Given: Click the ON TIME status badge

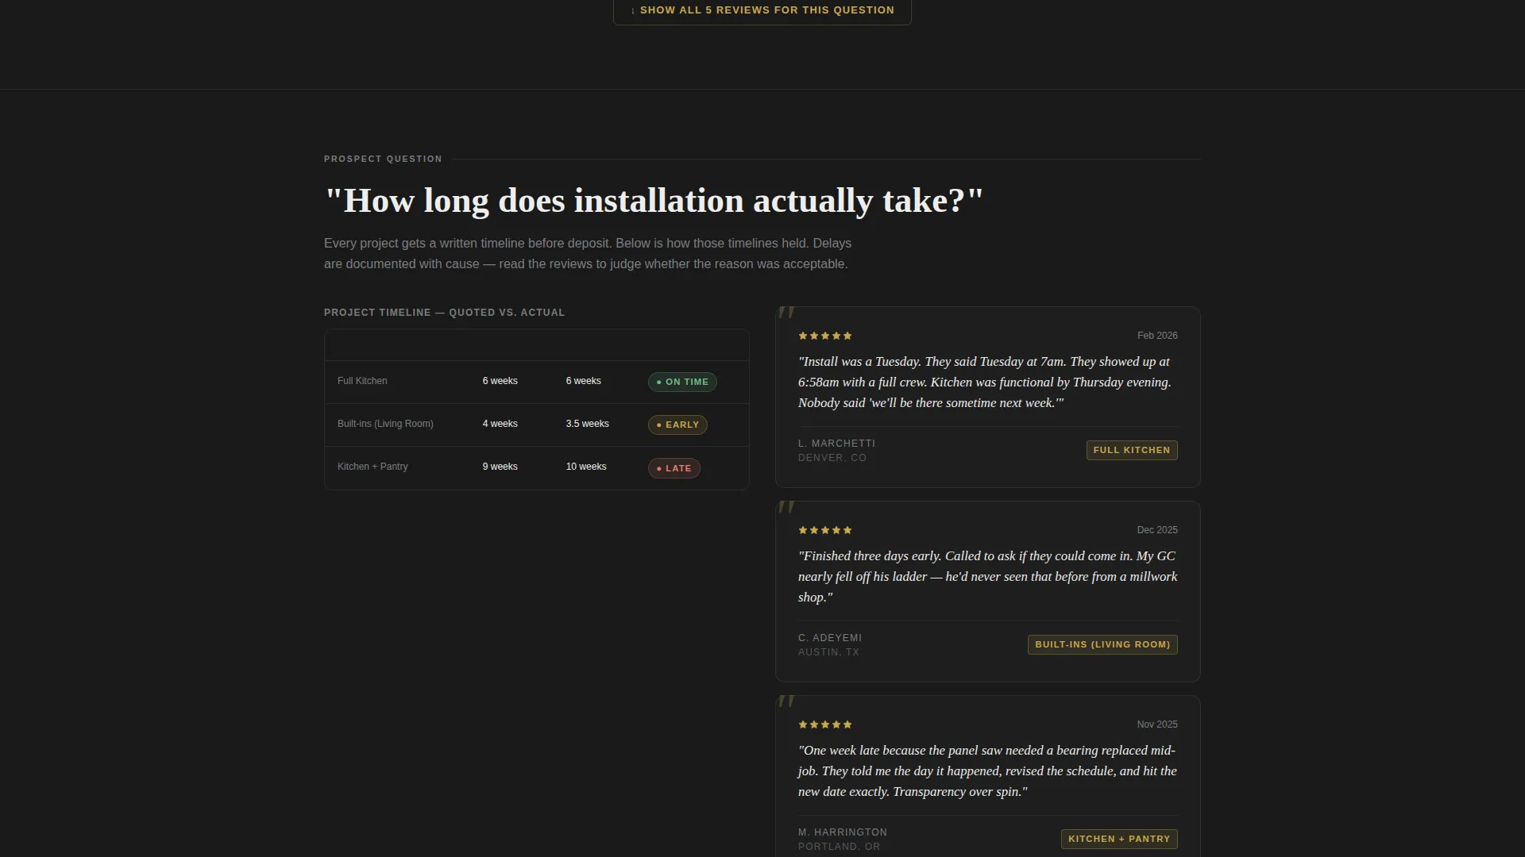Looking at the screenshot, I should (682, 382).
